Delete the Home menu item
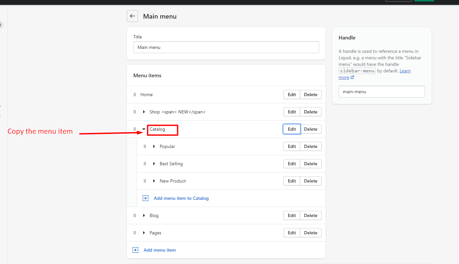The image size is (459, 264). pos(310,95)
